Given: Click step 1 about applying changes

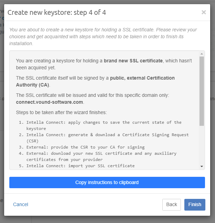Looking at the screenshot, I should (x=104, y=125).
